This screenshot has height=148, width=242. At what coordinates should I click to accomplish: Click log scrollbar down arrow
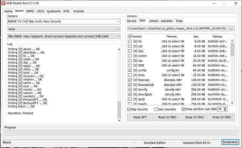(x=119, y=120)
